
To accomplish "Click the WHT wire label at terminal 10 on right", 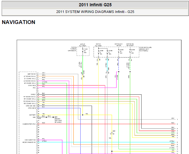I will click(173, 146).
